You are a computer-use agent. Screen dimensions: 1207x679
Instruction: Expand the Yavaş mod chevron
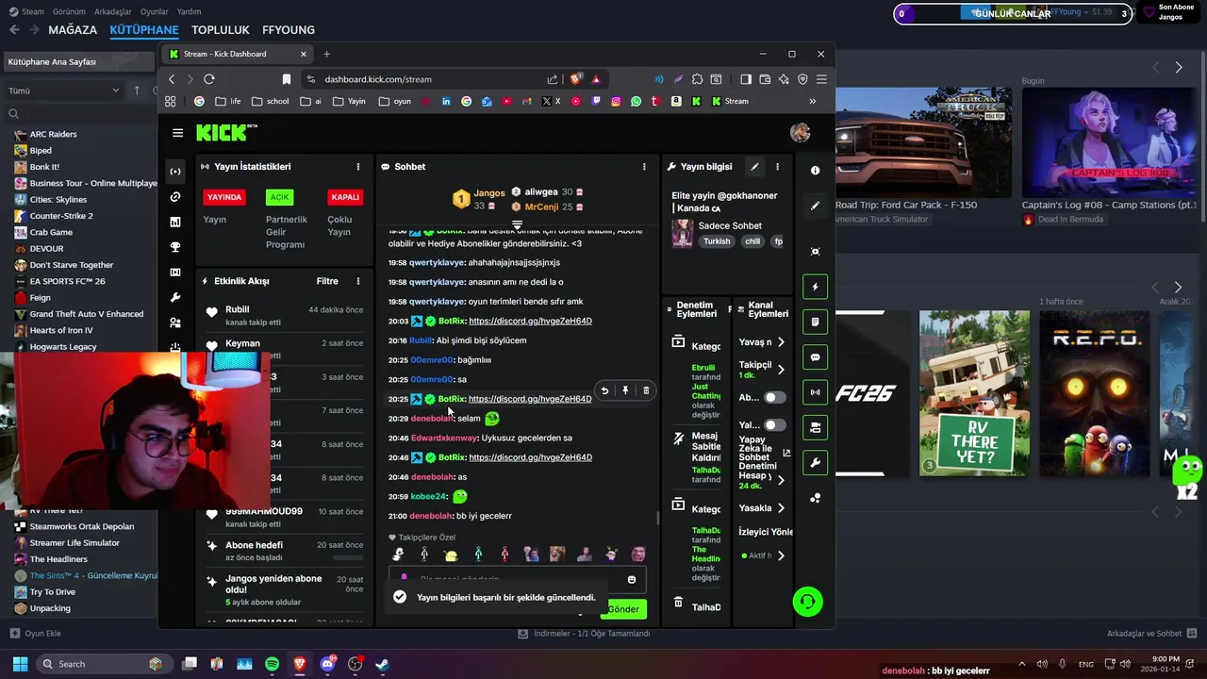click(781, 342)
